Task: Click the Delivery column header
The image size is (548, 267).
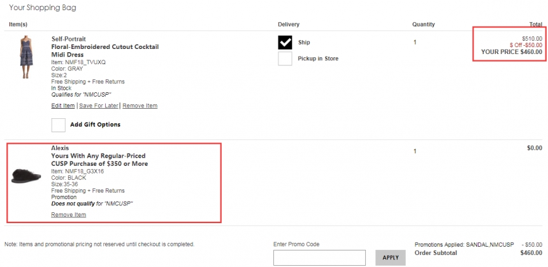Action: 289,24
